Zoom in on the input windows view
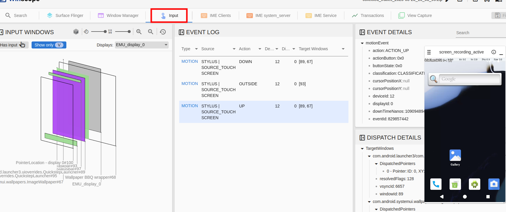 tap(139, 32)
